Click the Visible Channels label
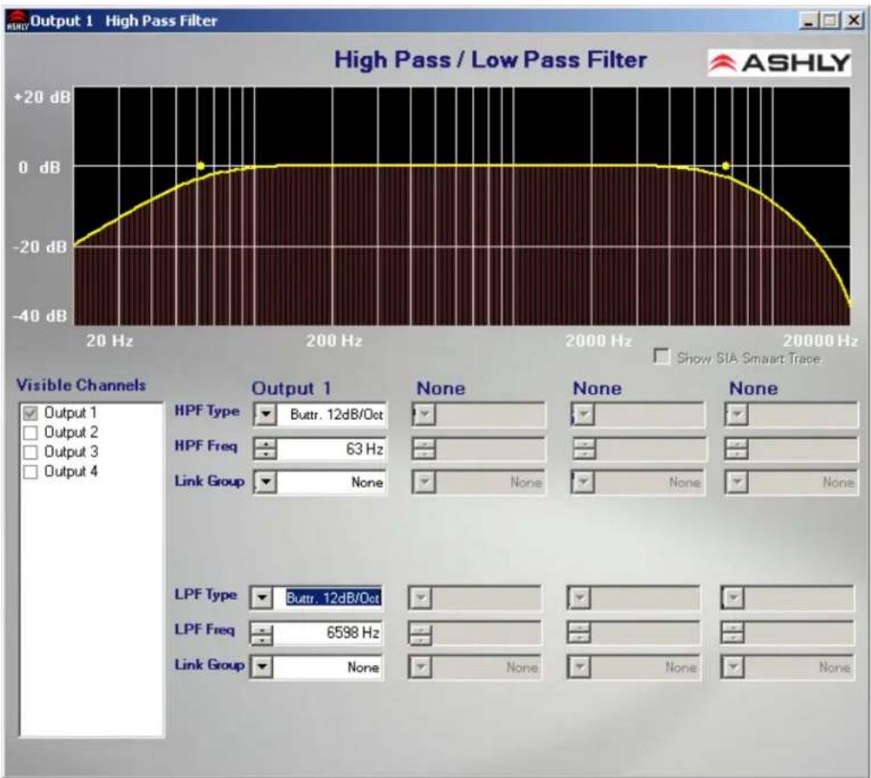 [81, 385]
